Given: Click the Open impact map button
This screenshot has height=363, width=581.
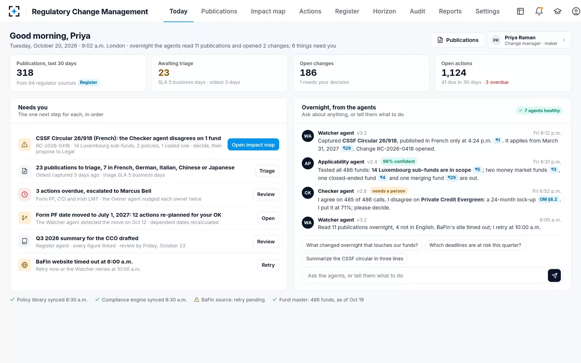Looking at the screenshot, I should coord(253,144).
